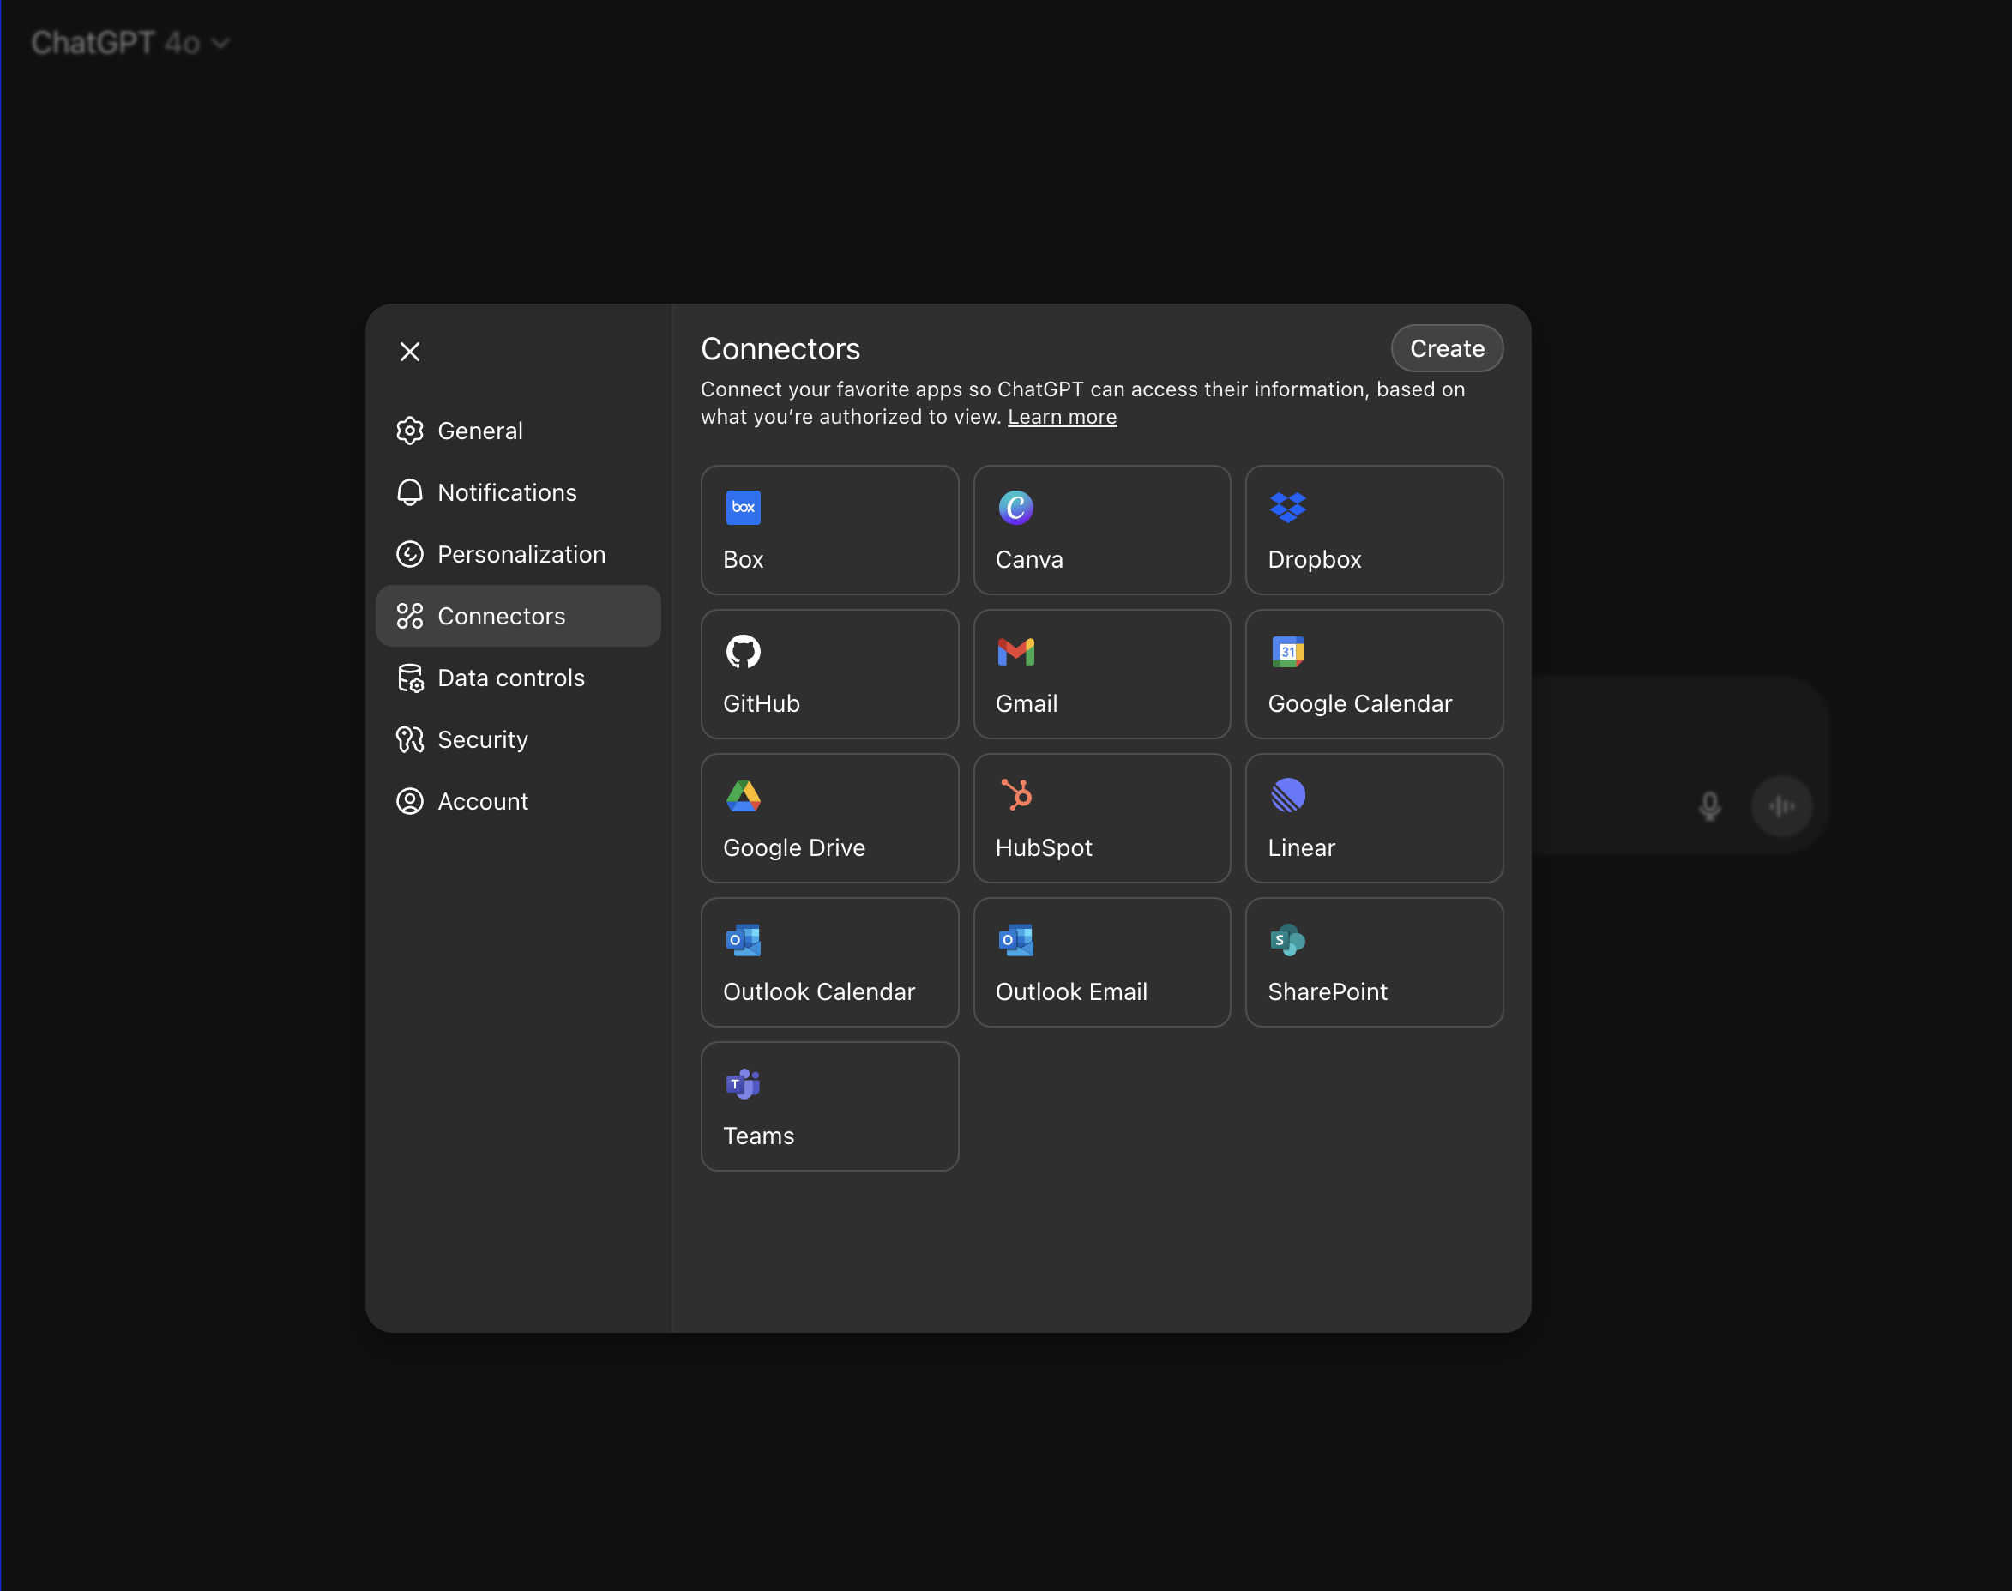The image size is (2012, 1591).
Task: Open the GitHub connector label
Action: click(x=761, y=703)
